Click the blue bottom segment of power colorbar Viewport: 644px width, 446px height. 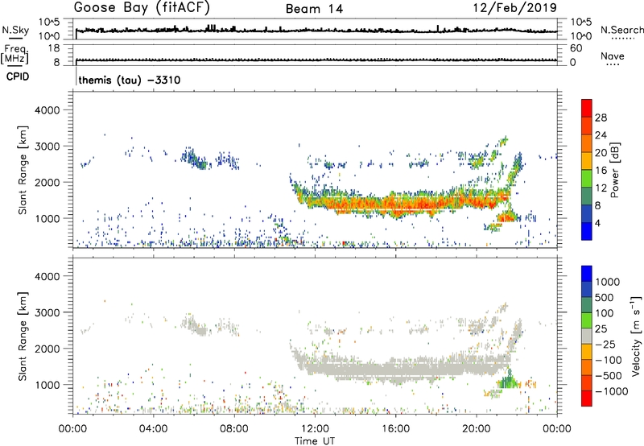point(587,231)
